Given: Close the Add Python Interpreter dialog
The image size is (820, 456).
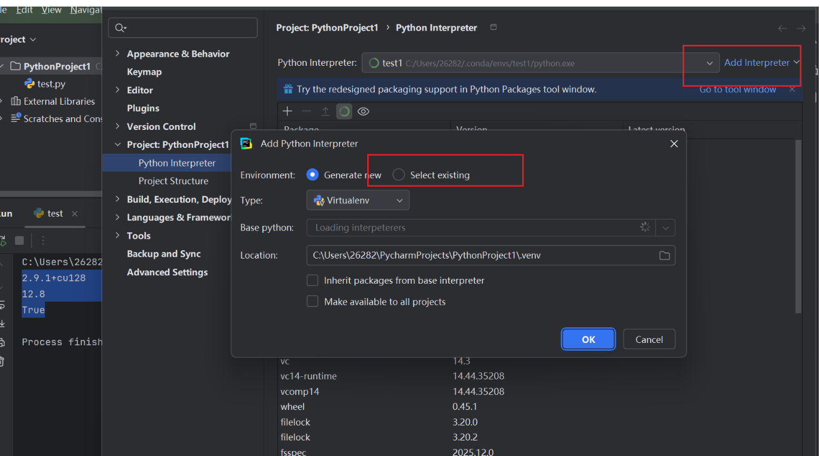Looking at the screenshot, I should pyautogui.click(x=674, y=144).
